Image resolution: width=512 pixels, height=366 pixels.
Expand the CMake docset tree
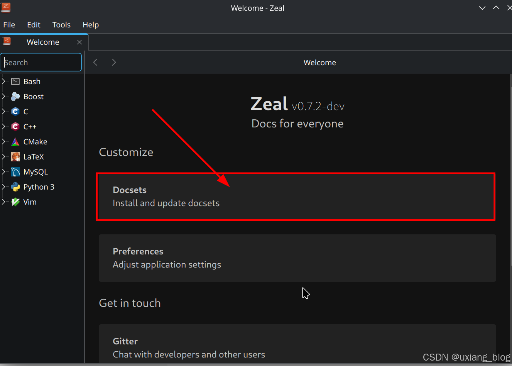tap(4, 142)
